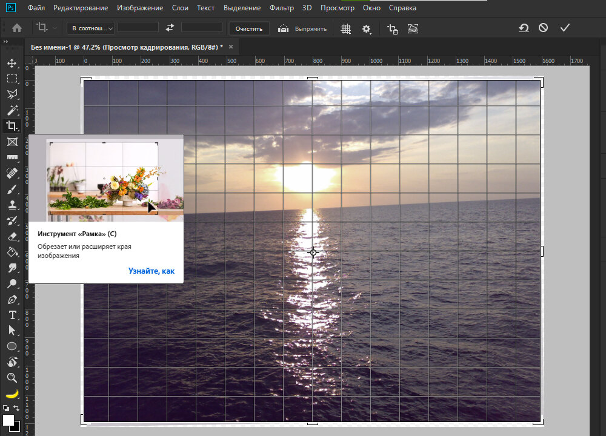Click the flower preview in tooltip
606x436 pixels.
pos(106,178)
